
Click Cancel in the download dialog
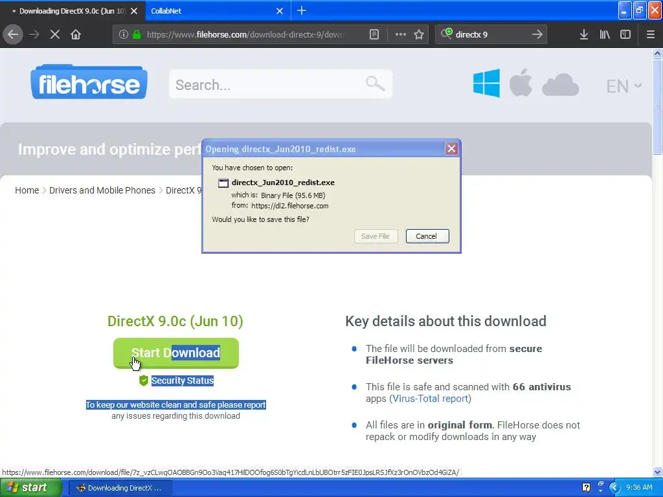coord(427,236)
